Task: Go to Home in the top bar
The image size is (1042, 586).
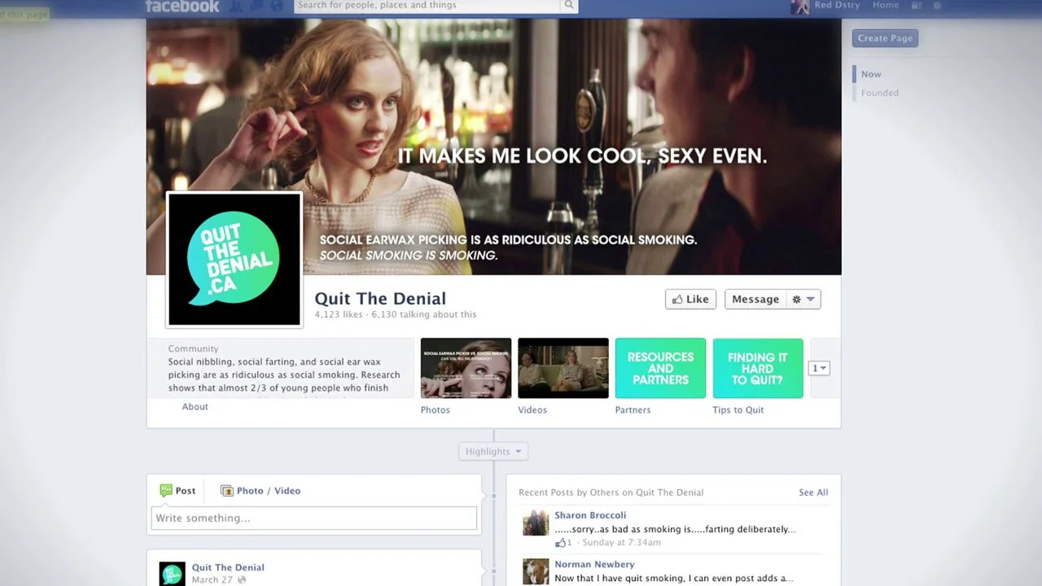Action: (886, 5)
